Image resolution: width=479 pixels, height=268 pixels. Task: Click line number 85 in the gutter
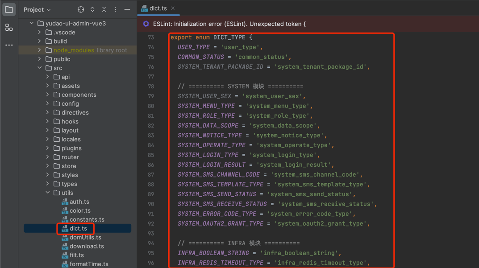pyautogui.click(x=150, y=155)
